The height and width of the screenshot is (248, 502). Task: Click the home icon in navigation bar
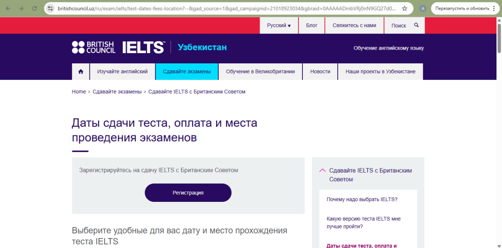(x=81, y=72)
